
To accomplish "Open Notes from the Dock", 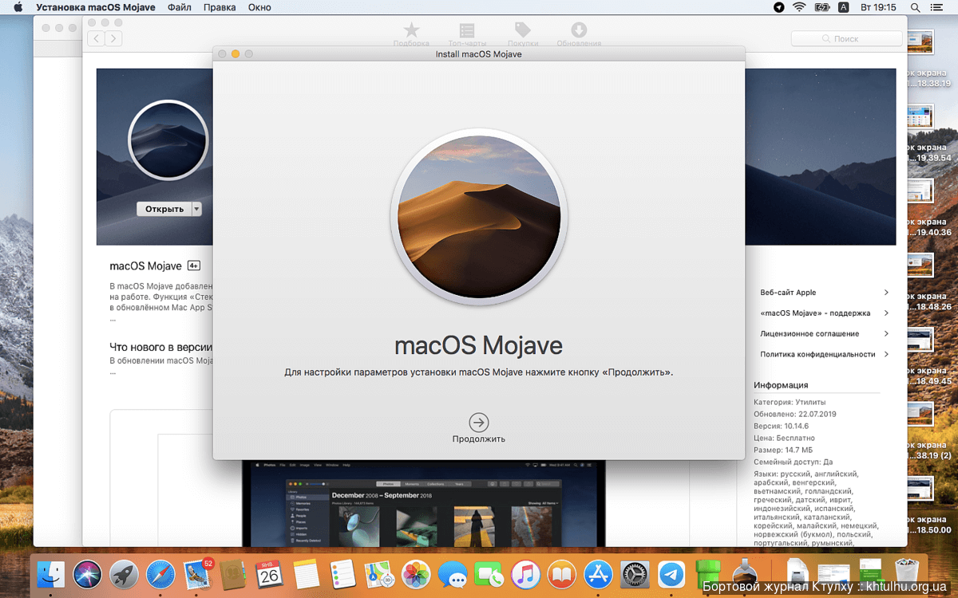I will point(306,573).
